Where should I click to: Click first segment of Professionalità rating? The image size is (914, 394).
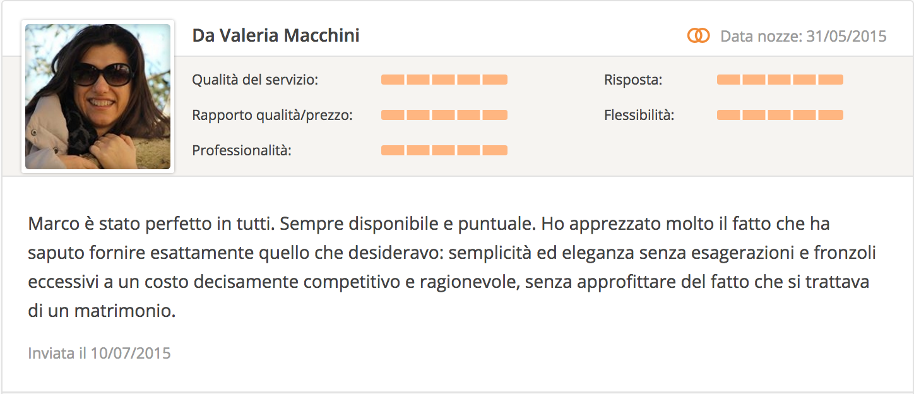[393, 150]
